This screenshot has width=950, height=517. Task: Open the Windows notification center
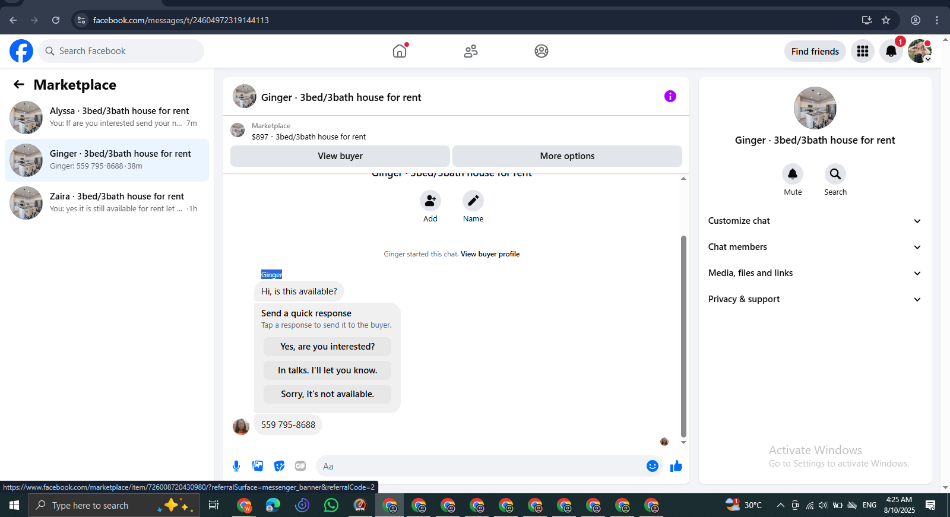point(930,505)
